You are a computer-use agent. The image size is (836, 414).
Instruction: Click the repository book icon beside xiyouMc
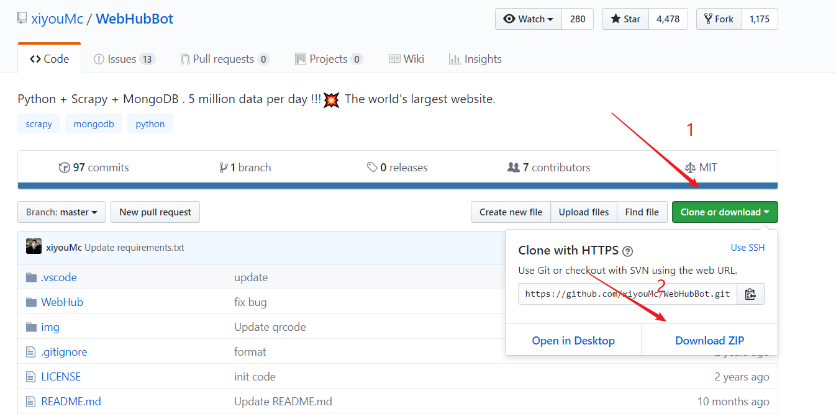coord(22,19)
